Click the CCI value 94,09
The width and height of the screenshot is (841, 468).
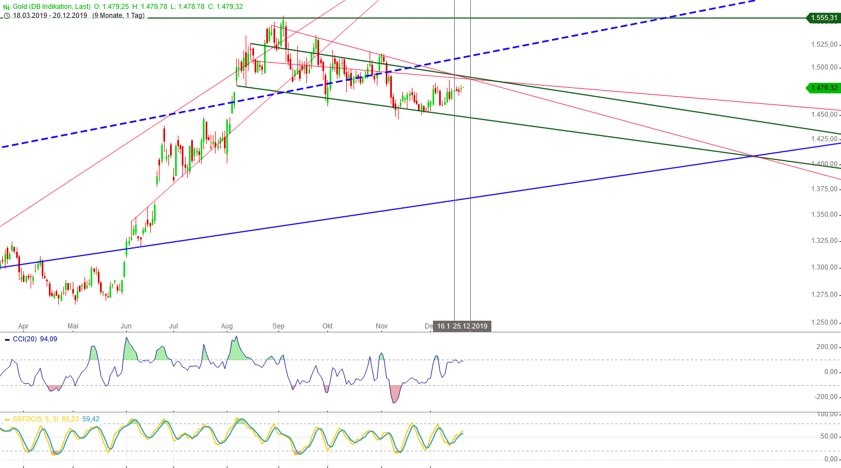pos(48,339)
